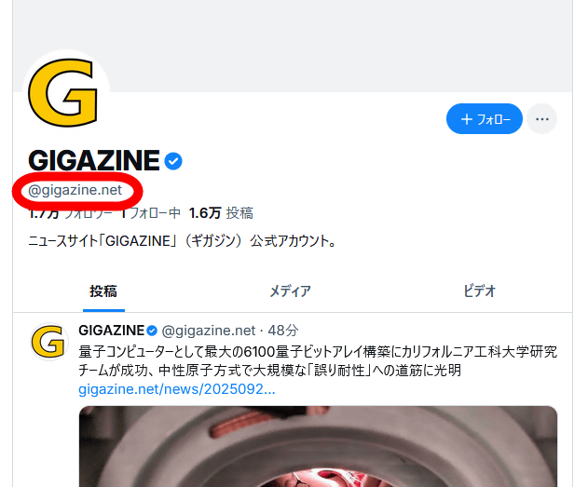This screenshot has width=588, height=487.
Task: Open the gigazine.net/news/2025092... link
Action: tap(177, 389)
